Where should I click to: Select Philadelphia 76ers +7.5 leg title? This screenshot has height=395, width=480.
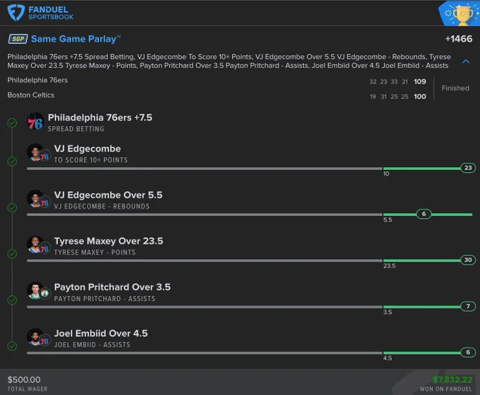tap(100, 118)
